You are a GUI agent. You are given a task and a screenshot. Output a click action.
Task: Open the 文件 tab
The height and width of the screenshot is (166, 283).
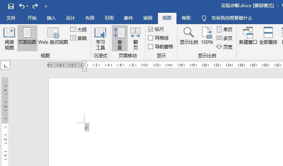click(11, 18)
